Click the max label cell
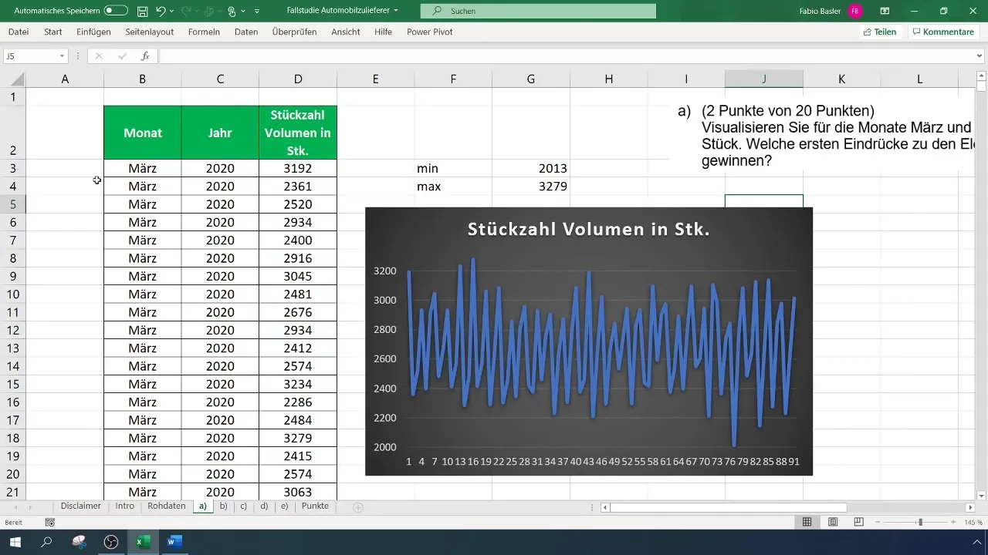The image size is (988, 555). tap(453, 187)
